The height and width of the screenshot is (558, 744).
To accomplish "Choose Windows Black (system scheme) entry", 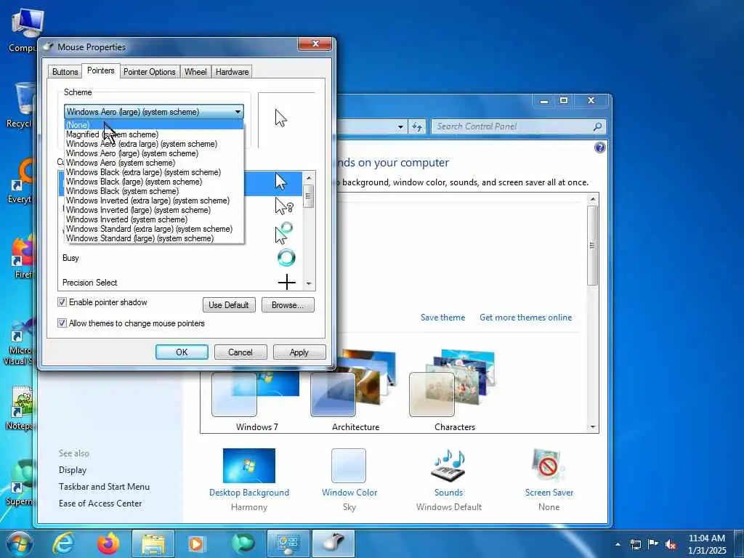I will pyautogui.click(x=154, y=191).
